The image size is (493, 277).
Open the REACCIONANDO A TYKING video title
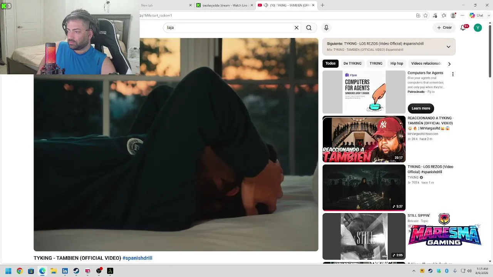pyautogui.click(x=430, y=123)
